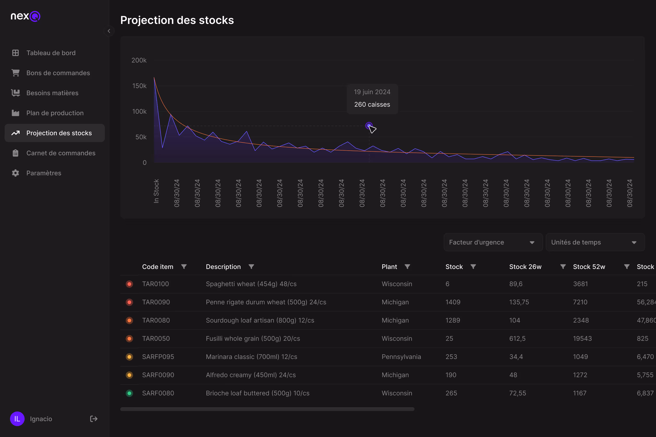Click the green status dot for SARF0080
656x437 pixels.
coord(129,393)
